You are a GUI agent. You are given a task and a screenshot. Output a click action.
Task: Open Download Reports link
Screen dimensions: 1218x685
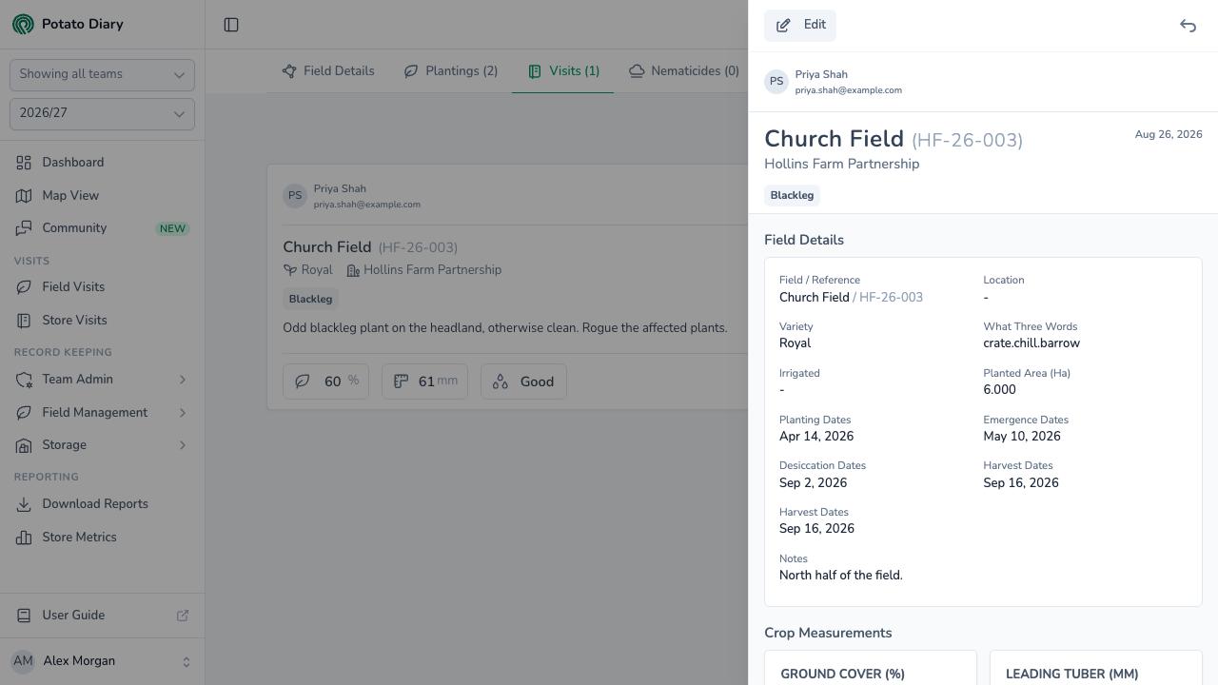pos(102,504)
